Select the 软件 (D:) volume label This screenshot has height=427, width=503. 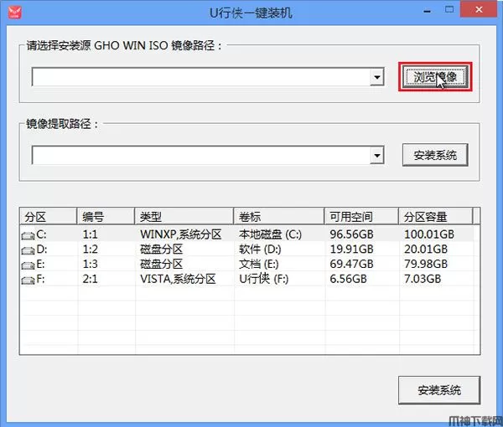260,250
